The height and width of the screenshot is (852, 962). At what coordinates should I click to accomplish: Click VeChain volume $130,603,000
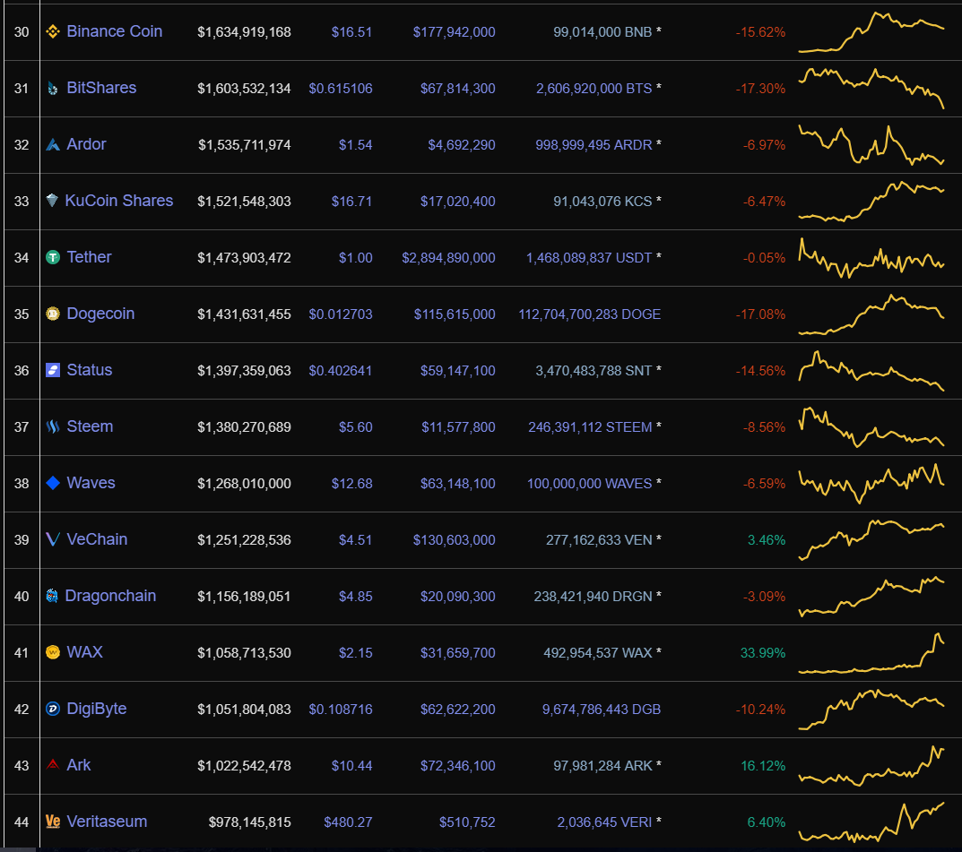coord(454,539)
